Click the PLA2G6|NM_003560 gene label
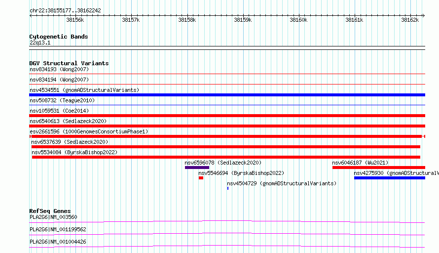Viewport: 439px width, 253px height. click(x=53, y=217)
